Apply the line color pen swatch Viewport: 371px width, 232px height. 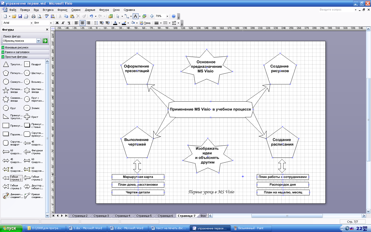point(124,23)
